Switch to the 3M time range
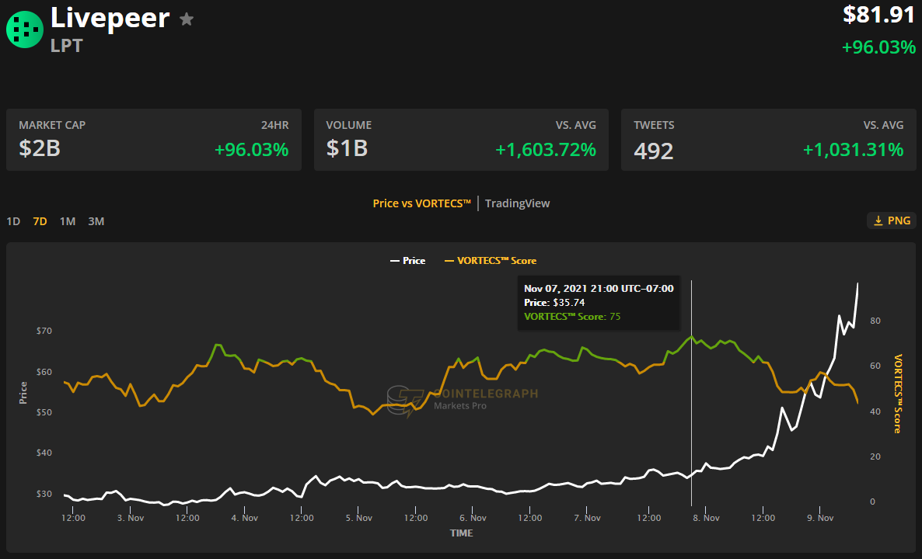Image resolution: width=922 pixels, height=559 pixels. 96,221
